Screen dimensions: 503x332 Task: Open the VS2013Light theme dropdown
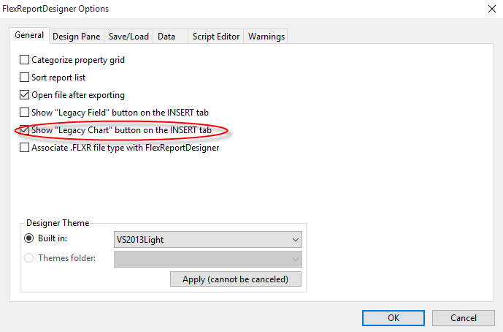click(208, 240)
